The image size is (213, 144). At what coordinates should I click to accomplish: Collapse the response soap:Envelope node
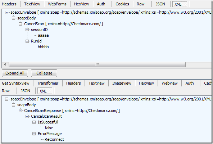pyautogui.click(x=6, y=99)
